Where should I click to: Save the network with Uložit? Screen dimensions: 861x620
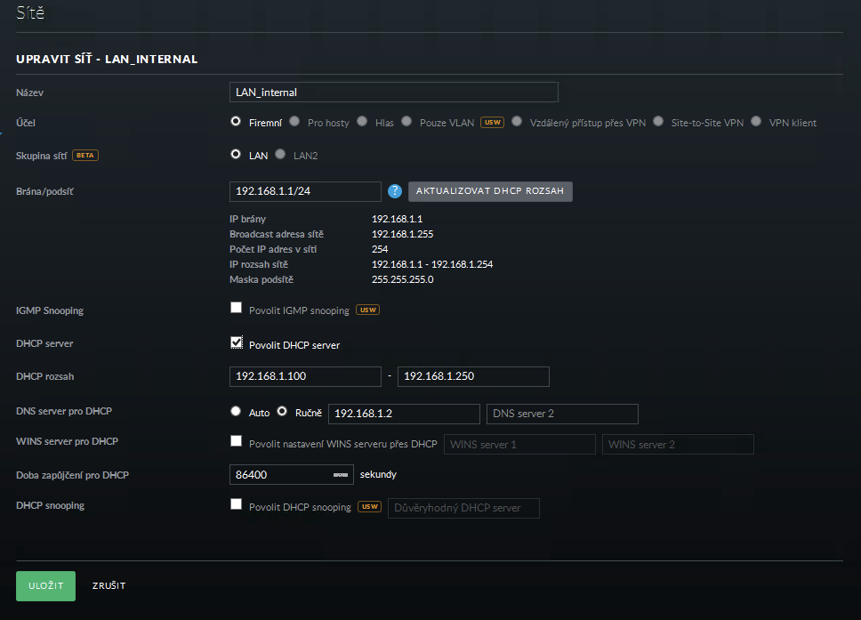coord(45,586)
